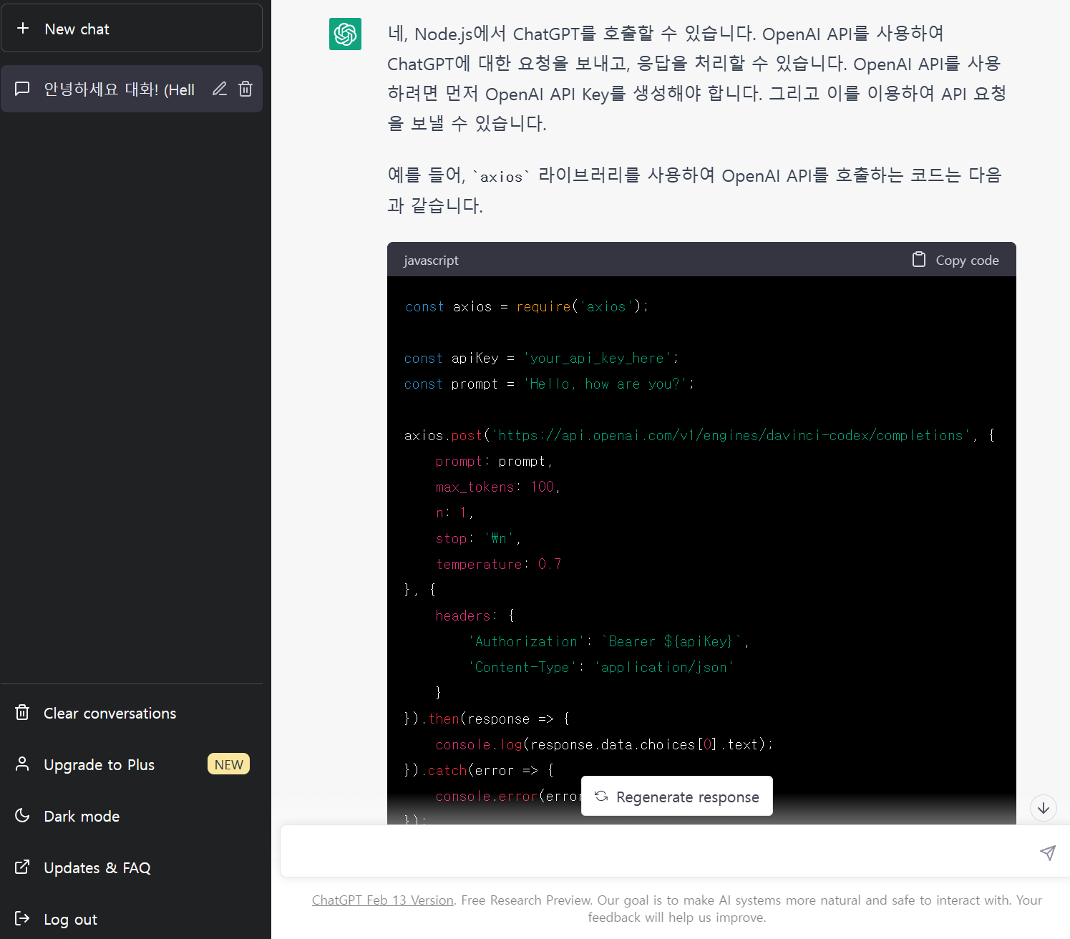Click the plus icon for New chat
The width and height of the screenshot is (1070, 939).
tap(23, 29)
